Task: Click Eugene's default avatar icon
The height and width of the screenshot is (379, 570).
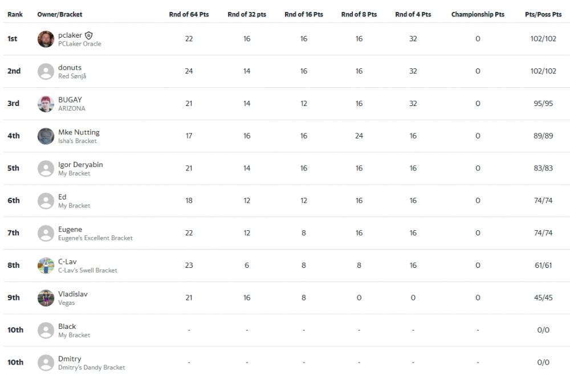Action: pos(46,233)
